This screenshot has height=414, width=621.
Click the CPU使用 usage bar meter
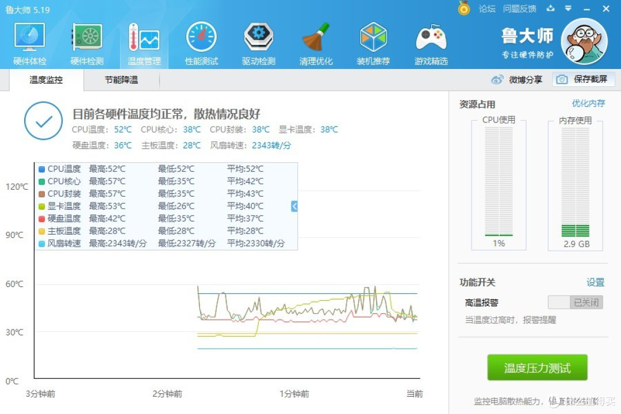coord(499,181)
